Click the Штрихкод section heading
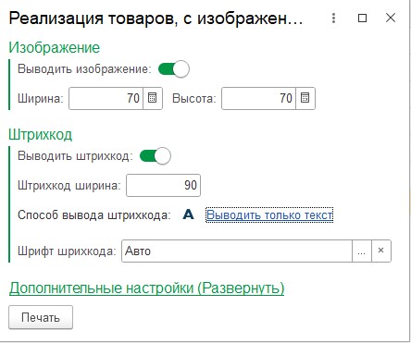The image size is (411, 343). pos(41,134)
